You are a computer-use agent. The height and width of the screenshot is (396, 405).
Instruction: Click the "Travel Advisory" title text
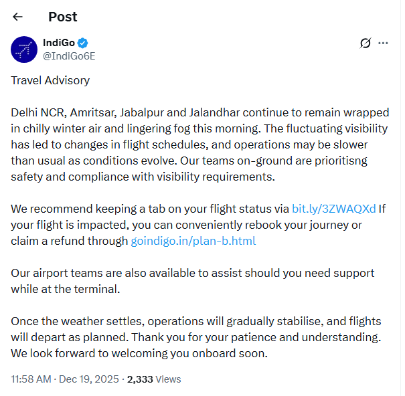click(50, 80)
